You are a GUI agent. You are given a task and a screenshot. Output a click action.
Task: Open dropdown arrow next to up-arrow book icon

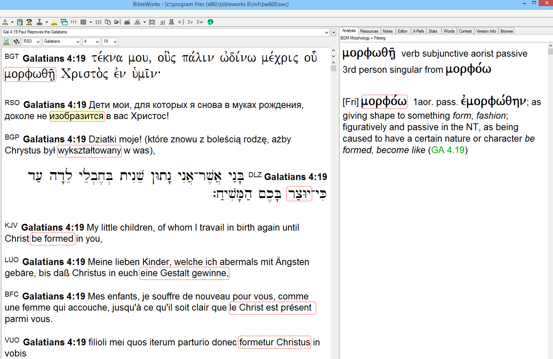click(x=144, y=22)
